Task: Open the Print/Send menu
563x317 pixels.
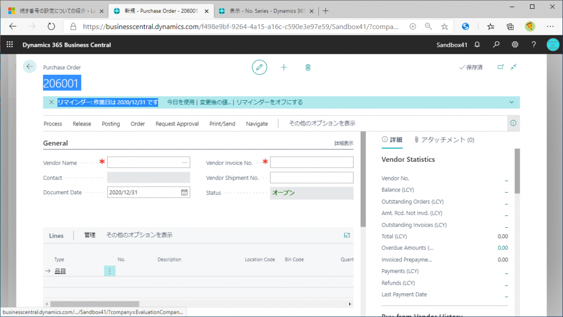Action: point(222,124)
